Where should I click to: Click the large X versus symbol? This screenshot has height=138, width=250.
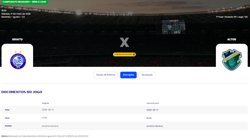124,42
